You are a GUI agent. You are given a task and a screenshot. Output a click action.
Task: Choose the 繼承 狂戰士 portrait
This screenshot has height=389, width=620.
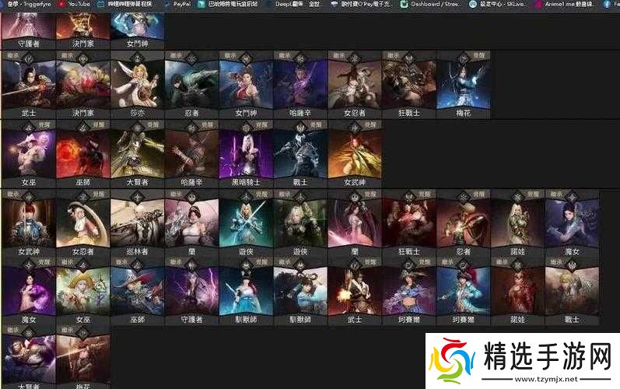(x=408, y=84)
